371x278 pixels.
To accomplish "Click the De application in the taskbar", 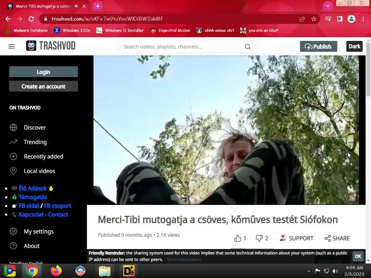I will click(x=129, y=271).
